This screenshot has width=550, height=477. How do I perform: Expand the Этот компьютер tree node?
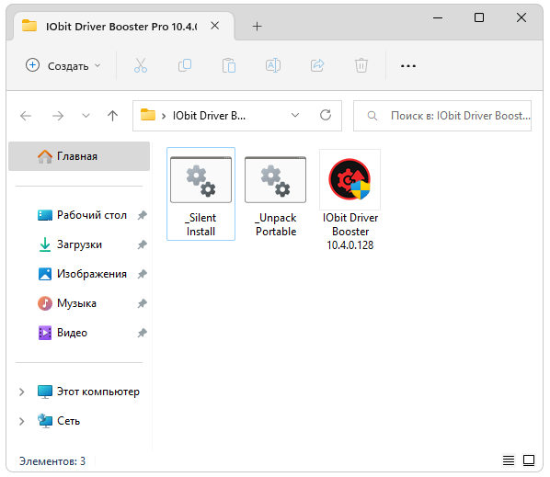(22, 392)
